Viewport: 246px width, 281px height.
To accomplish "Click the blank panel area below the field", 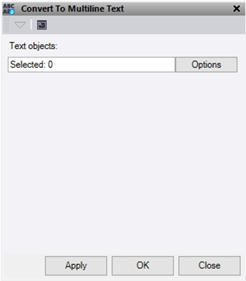I will click(x=123, y=162).
